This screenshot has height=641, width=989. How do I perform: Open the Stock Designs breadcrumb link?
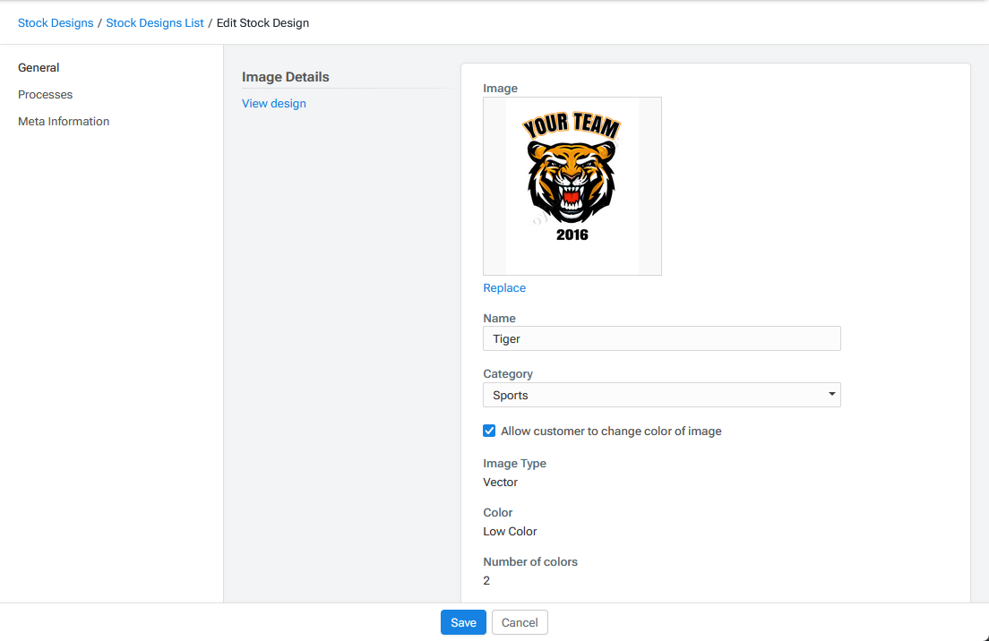(x=56, y=23)
